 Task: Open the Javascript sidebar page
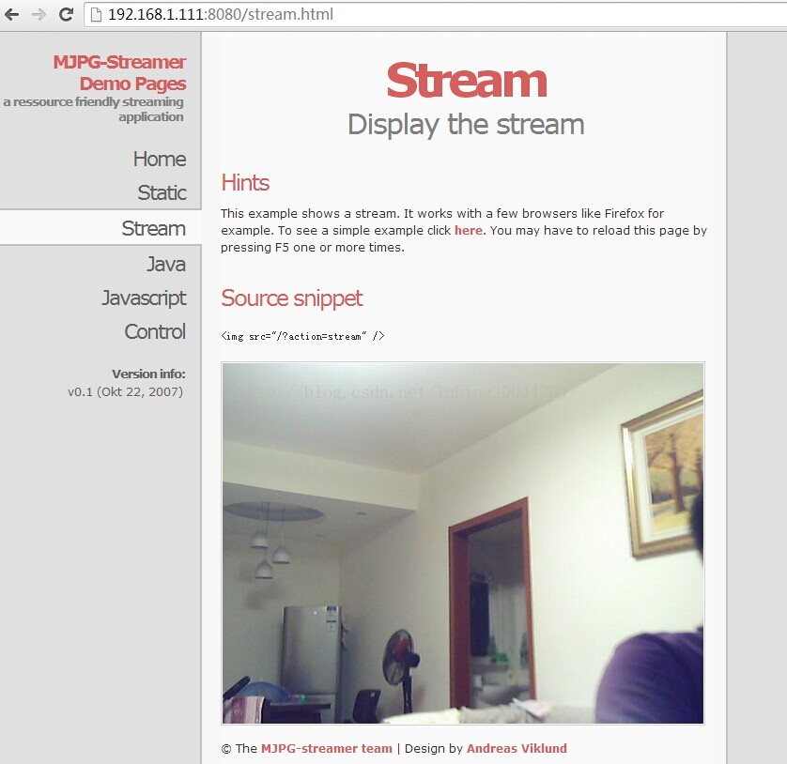point(144,298)
